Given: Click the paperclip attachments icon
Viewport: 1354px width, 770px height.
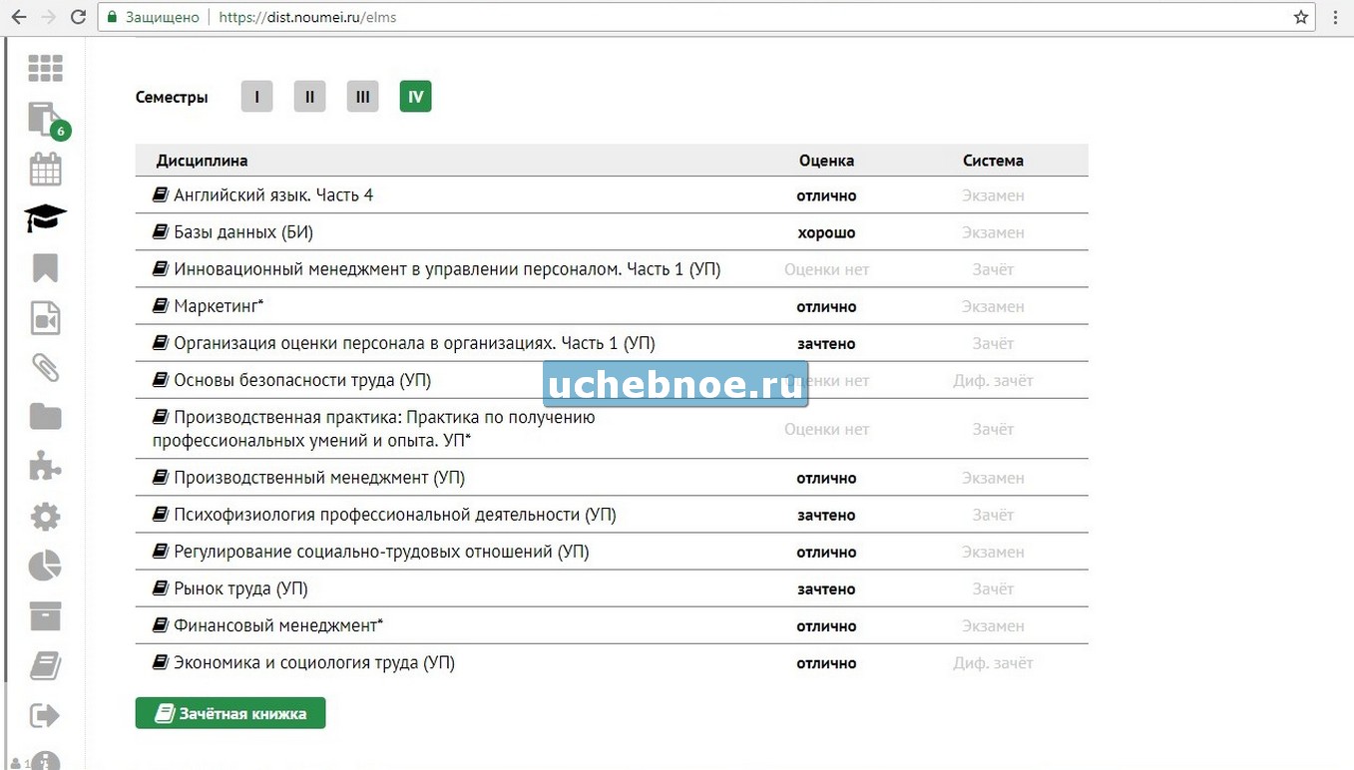Looking at the screenshot, I should tap(45, 368).
